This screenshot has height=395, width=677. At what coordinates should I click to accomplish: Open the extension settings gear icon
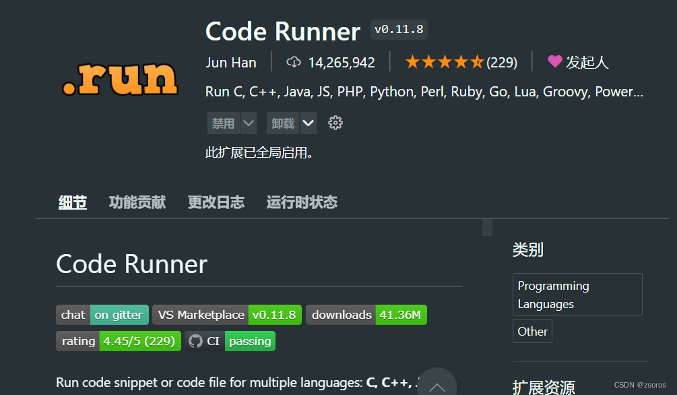coord(335,123)
